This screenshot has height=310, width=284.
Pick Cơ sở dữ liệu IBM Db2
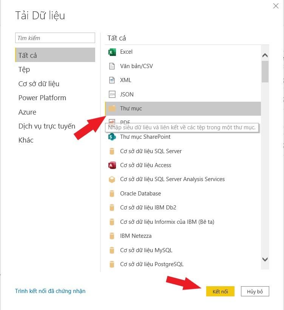(x=183, y=208)
